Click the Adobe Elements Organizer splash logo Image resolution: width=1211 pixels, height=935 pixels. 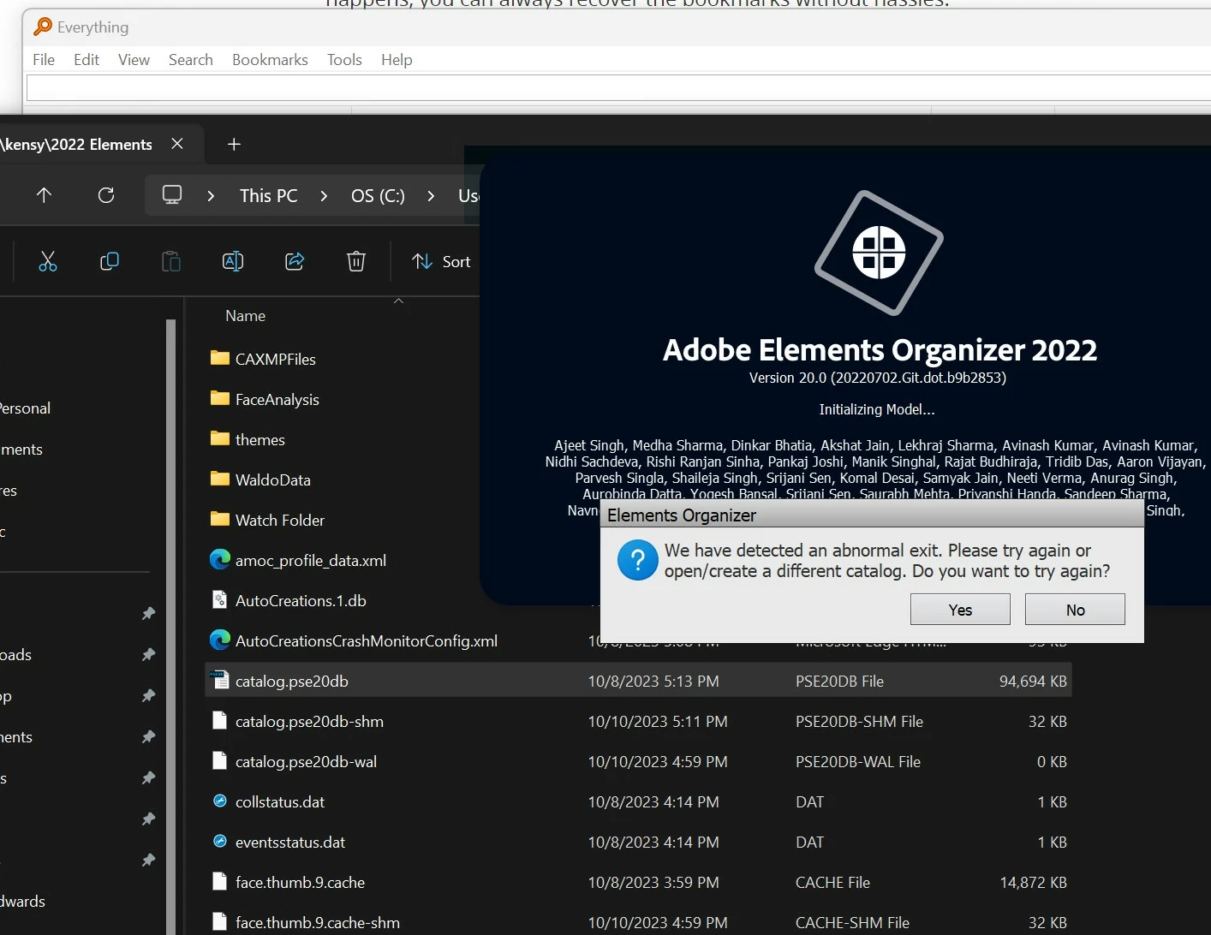[879, 253]
